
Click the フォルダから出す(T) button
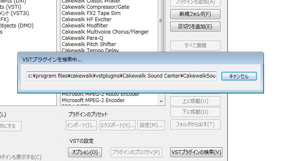(195, 124)
